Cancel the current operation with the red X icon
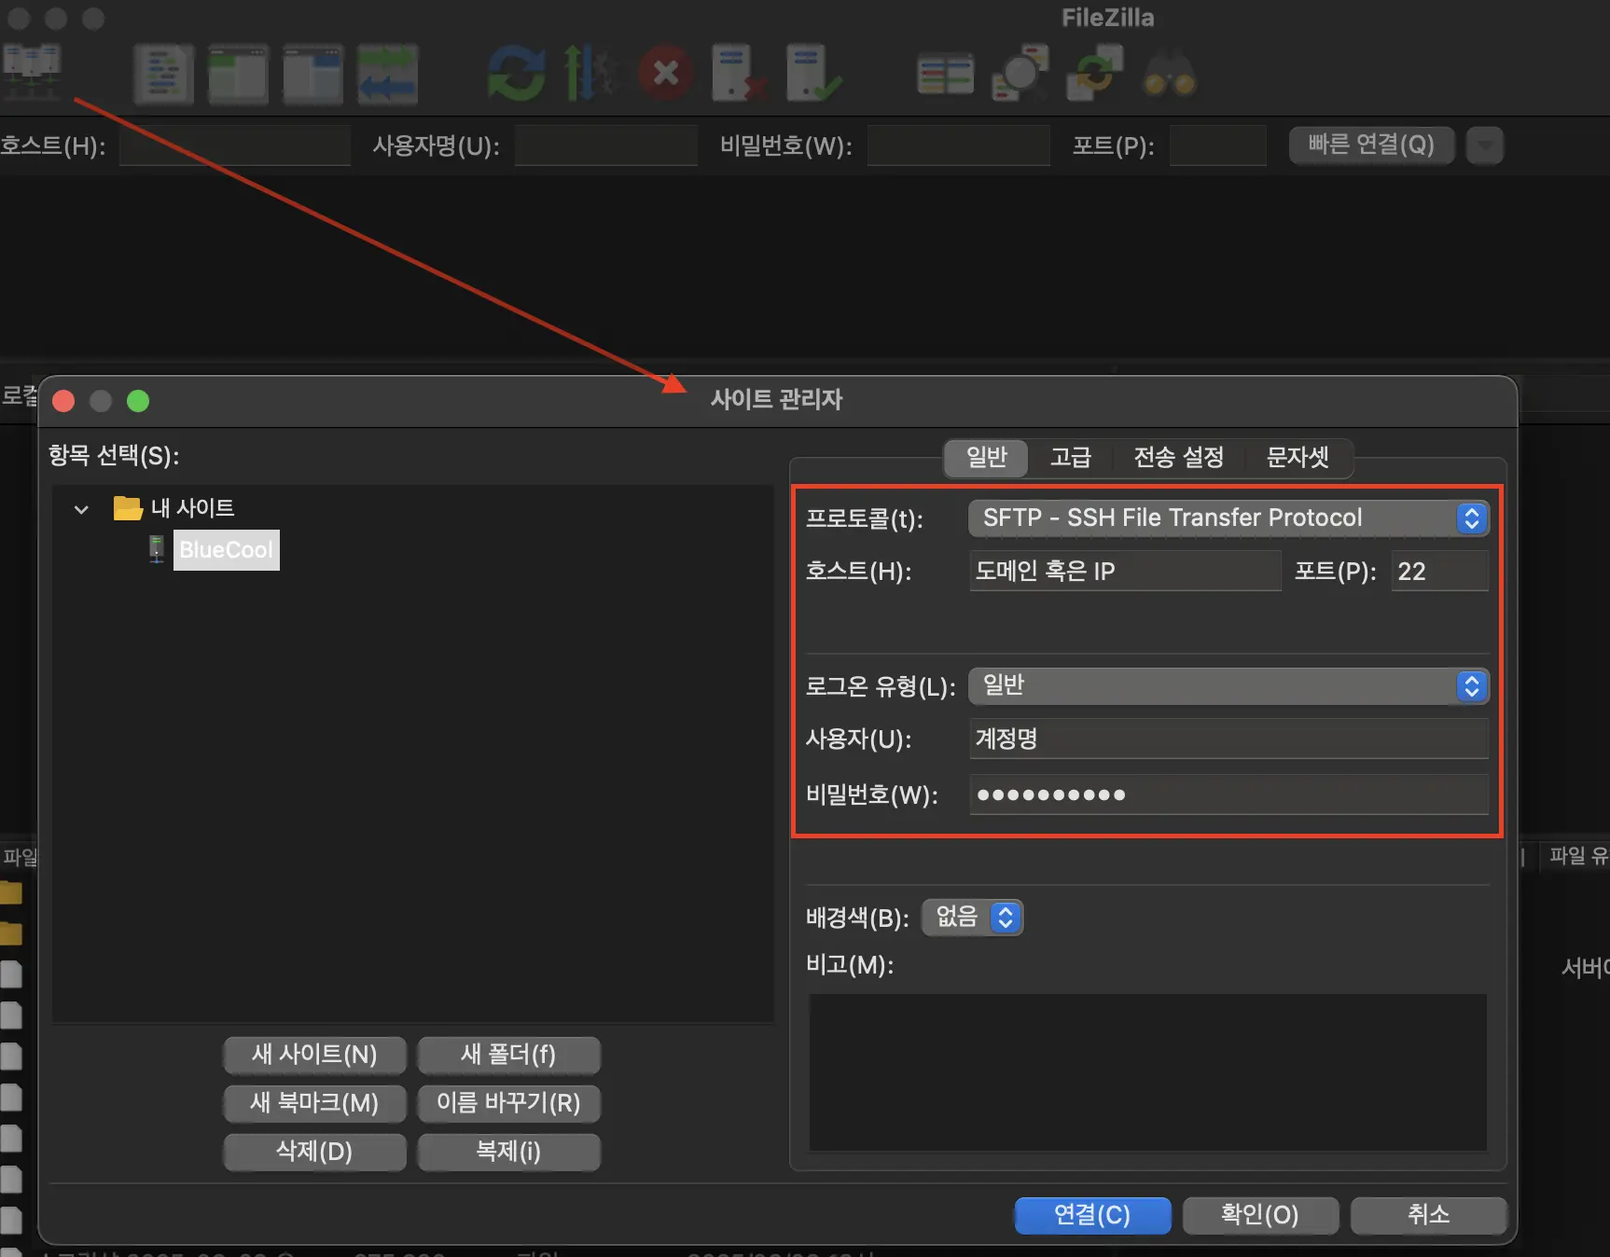Viewport: 1610px width, 1257px height. coord(666,73)
